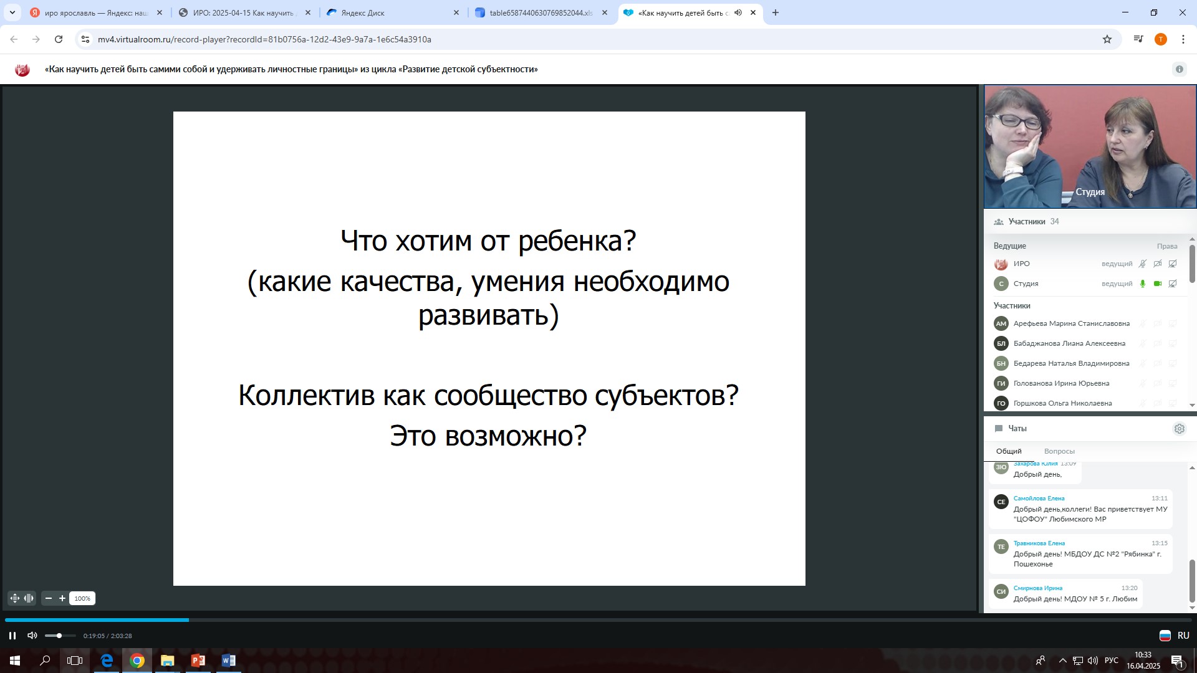Switch to the ИРО: 2025-04-15 tab

244,12
